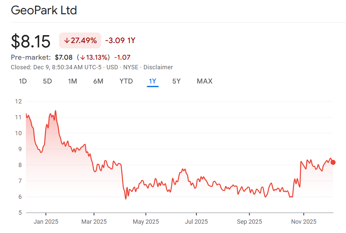The image size is (346, 233).
Task: Show the 1M price history
Action: tap(73, 81)
